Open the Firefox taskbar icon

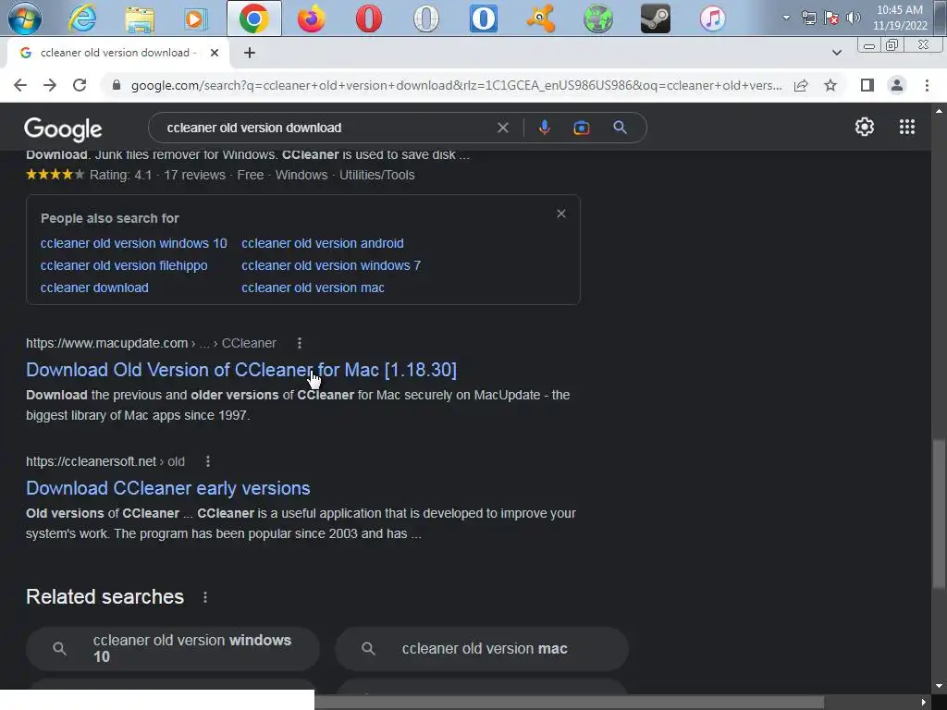coord(312,18)
